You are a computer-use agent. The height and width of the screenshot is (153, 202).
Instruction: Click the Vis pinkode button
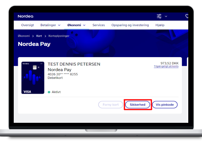pos(165,105)
